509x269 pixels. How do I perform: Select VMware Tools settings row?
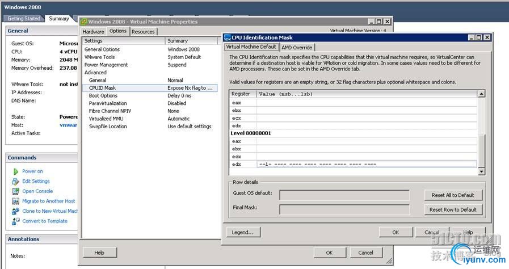click(150, 57)
